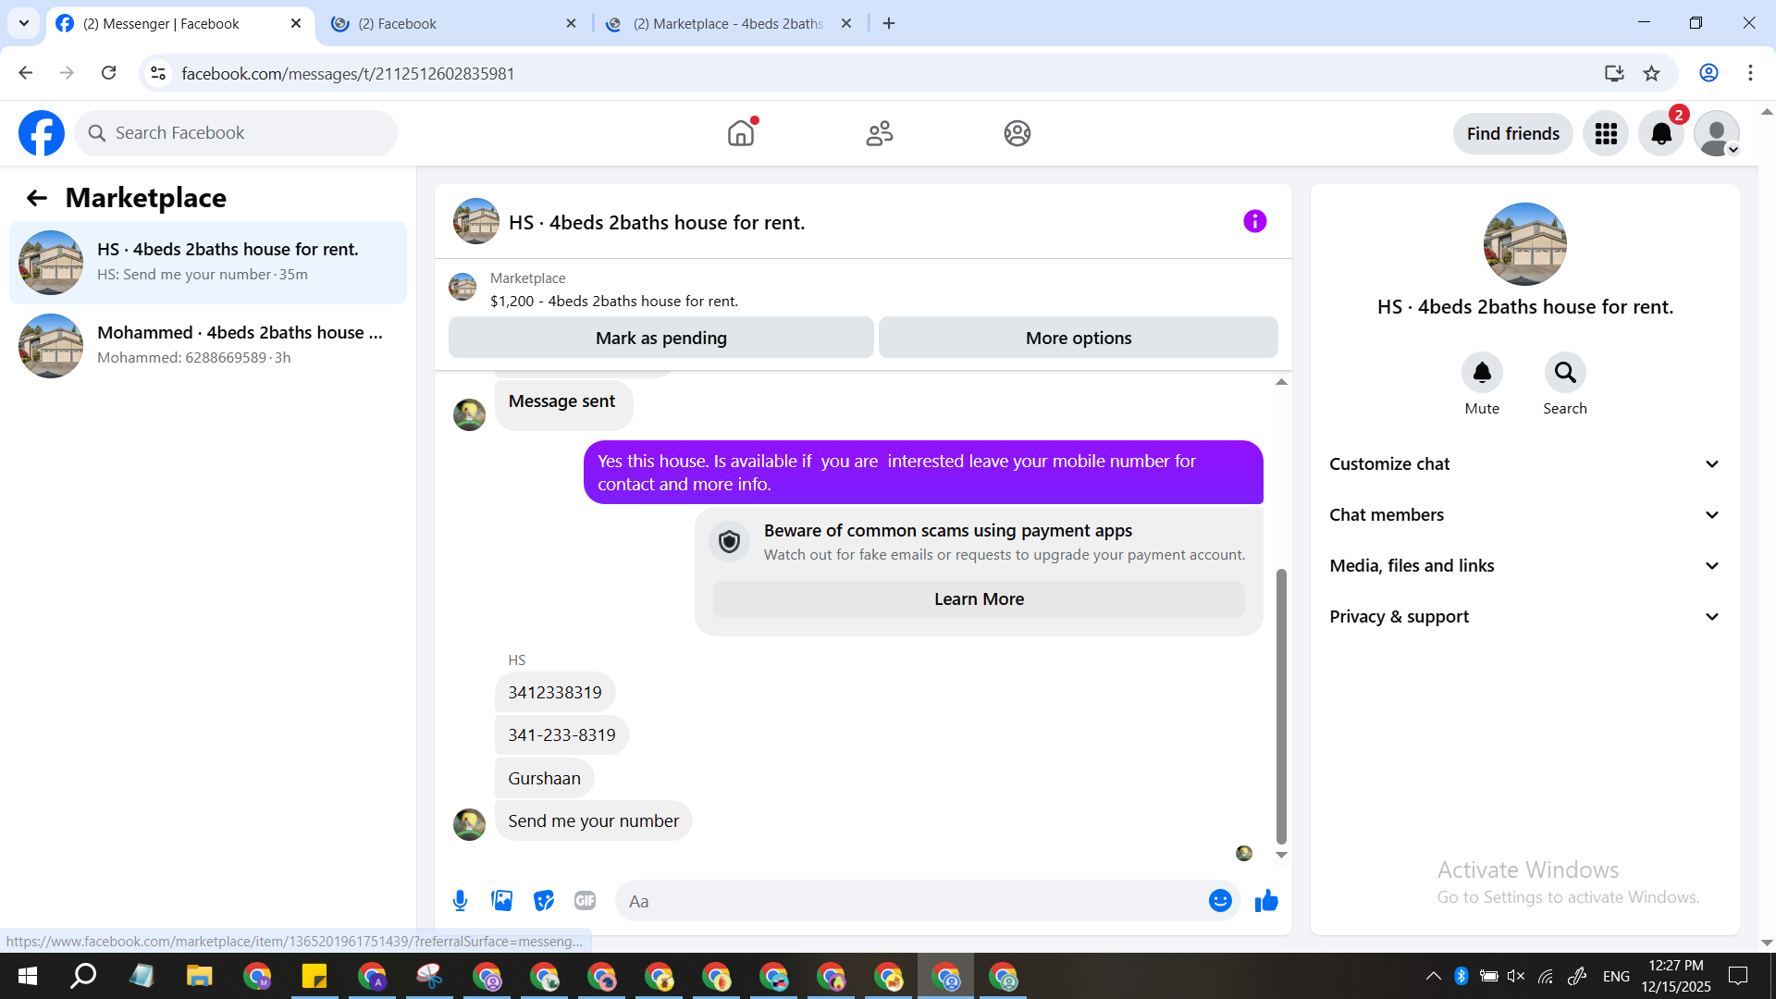The width and height of the screenshot is (1776, 999).
Task: Open the $1,200 4beds 2baths listing link
Action: [x=614, y=301]
